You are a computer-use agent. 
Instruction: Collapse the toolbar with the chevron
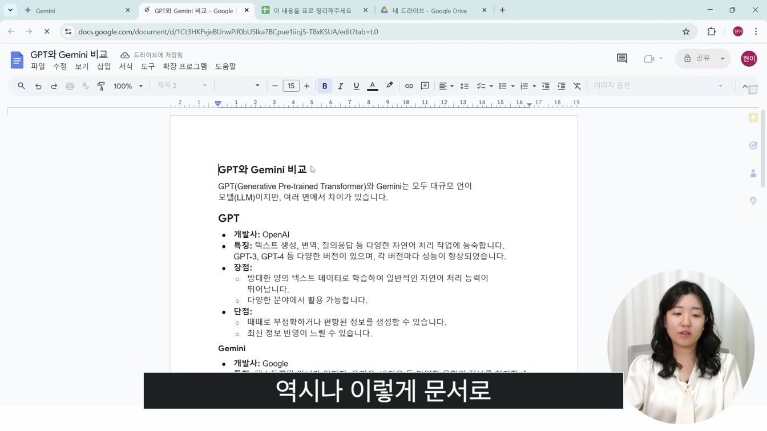745,86
